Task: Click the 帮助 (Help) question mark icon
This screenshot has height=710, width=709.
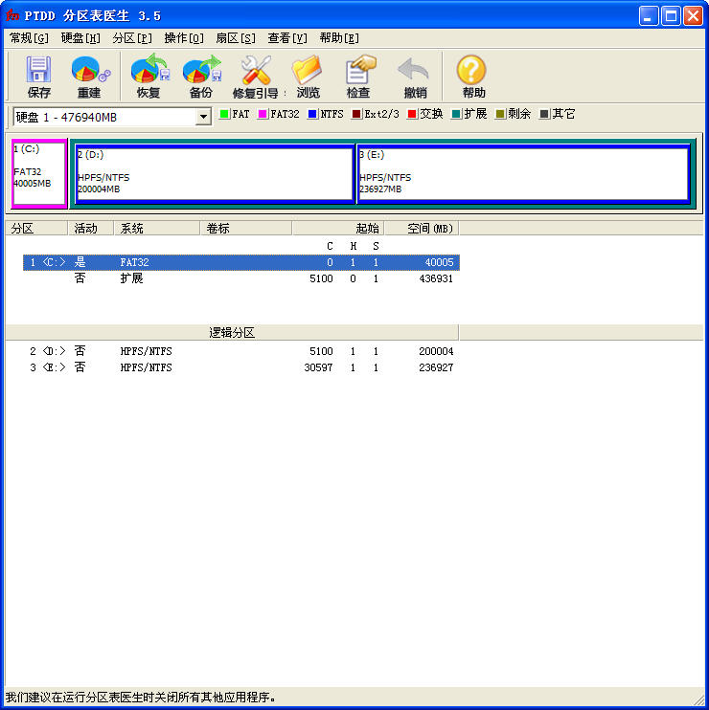Action: (472, 71)
